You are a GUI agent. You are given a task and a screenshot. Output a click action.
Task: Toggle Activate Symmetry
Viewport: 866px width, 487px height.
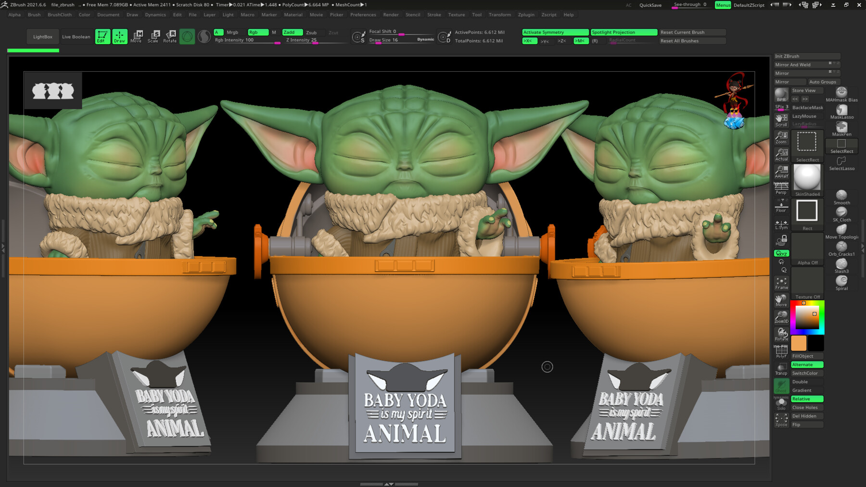point(555,32)
